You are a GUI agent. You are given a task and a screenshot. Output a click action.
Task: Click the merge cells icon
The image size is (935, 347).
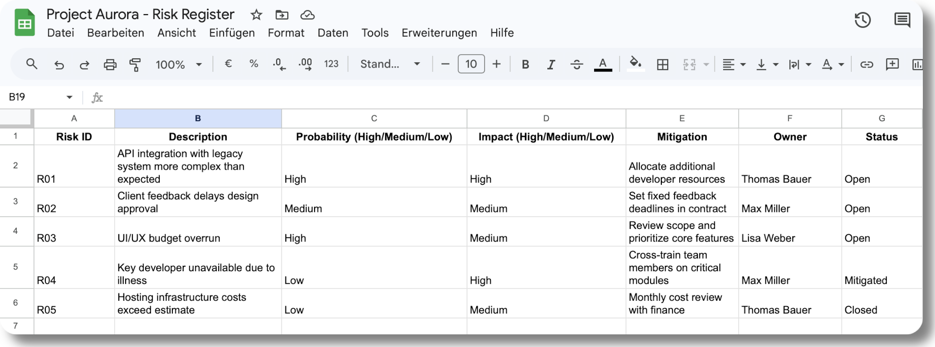690,64
